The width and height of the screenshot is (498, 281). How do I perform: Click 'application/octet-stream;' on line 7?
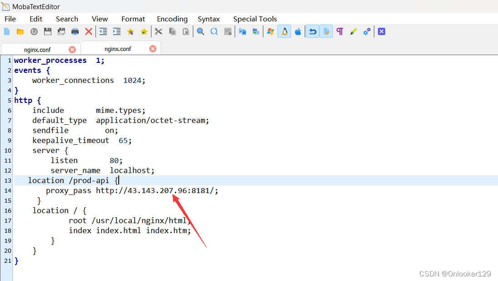[x=152, y=121]
